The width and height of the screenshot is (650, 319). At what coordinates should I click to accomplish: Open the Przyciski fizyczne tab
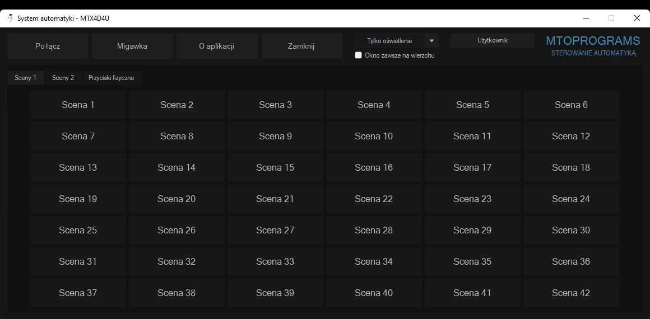coord(111,78)
